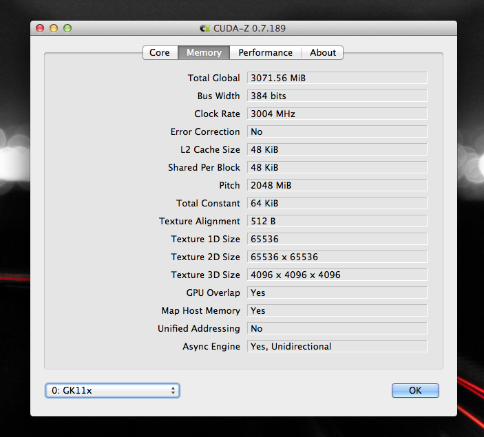Click the Texture 1D Size label
Screen dimensions: 484x437
pos(205,239)
